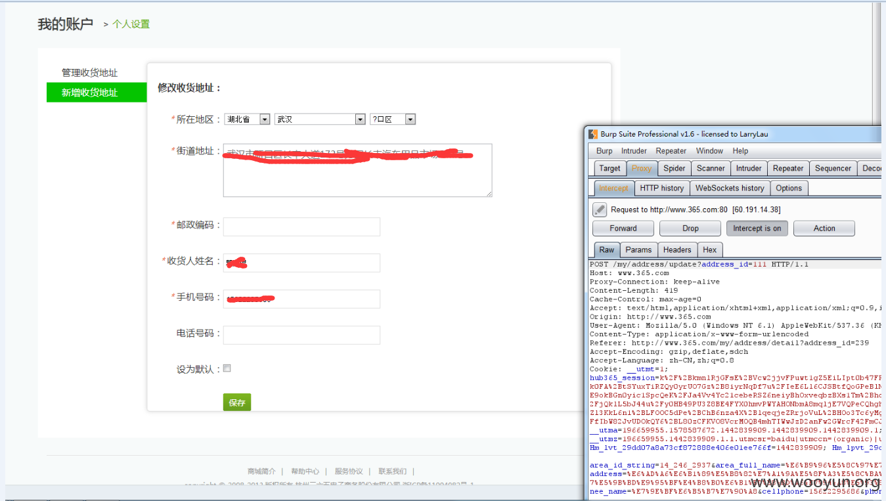Toggle the Intercept is on button
886x501 pixels.
757,229
